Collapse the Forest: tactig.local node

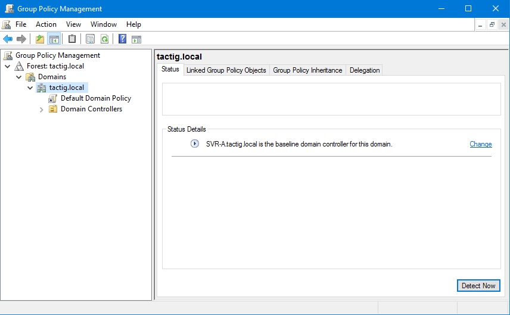(x=8, y=66)
